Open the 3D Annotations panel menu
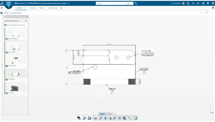This screenshot has height=122, width=215. [26, 21]
